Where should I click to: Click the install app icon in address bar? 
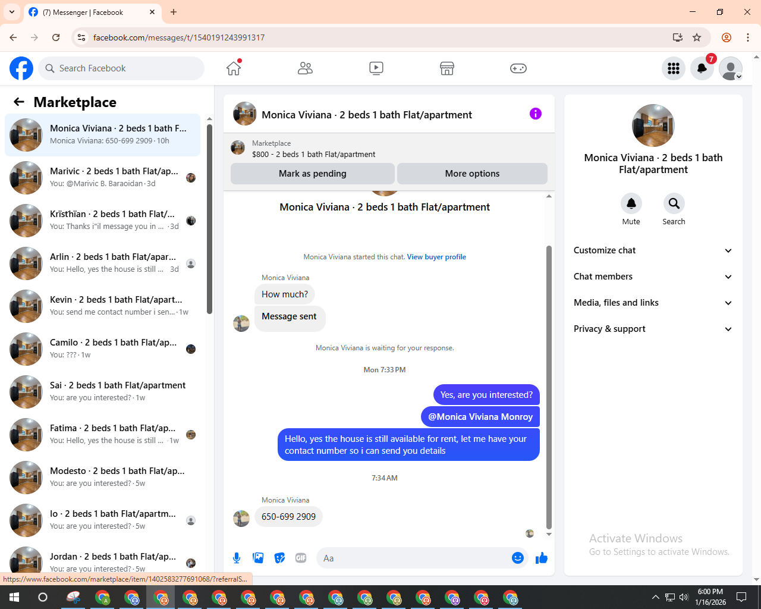[x=678, y=37]
